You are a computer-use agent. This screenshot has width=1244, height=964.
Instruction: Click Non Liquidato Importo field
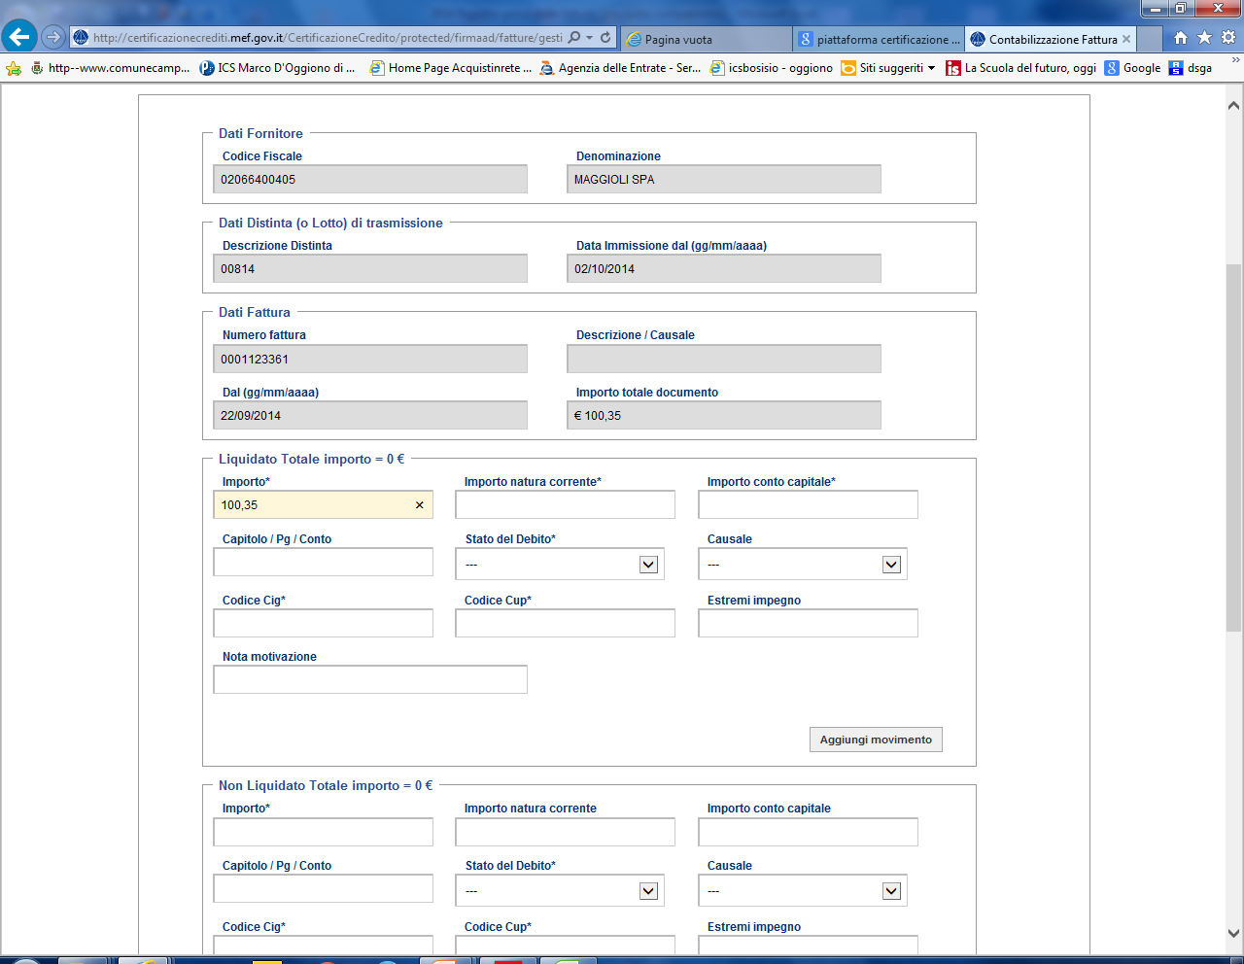click(x=323, y=832)
